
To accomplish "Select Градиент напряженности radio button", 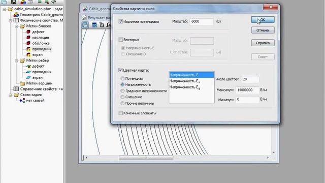I will click(122, 91).
